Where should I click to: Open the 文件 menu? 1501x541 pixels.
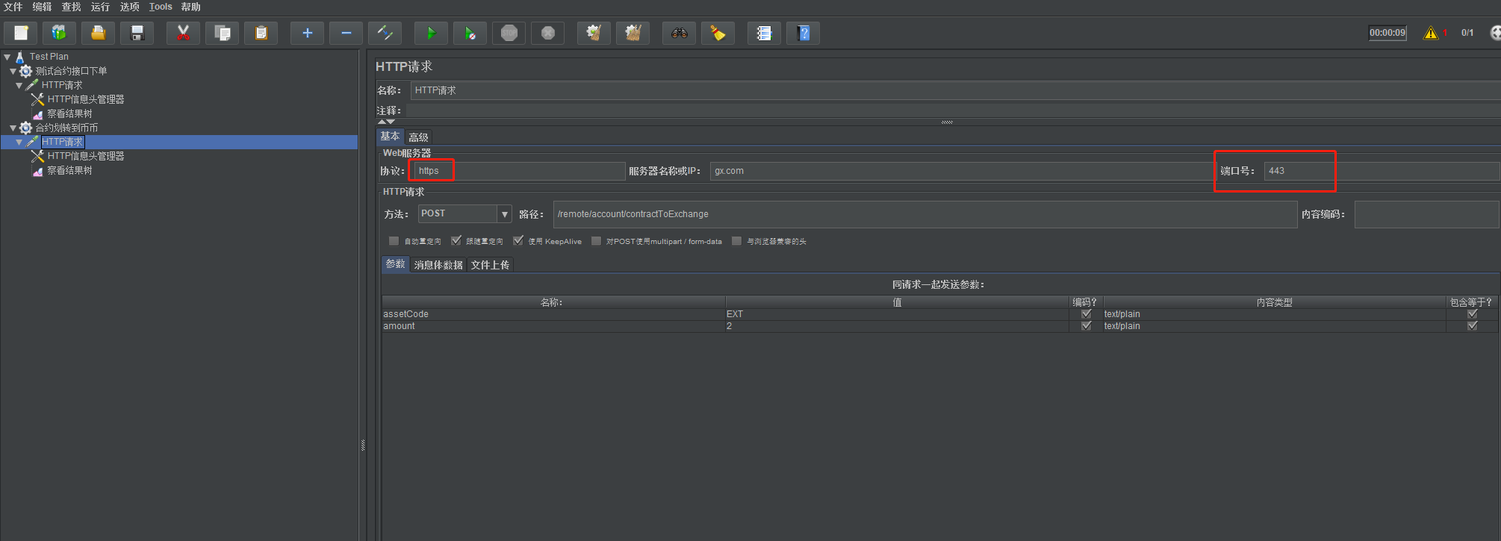[13, 7]
